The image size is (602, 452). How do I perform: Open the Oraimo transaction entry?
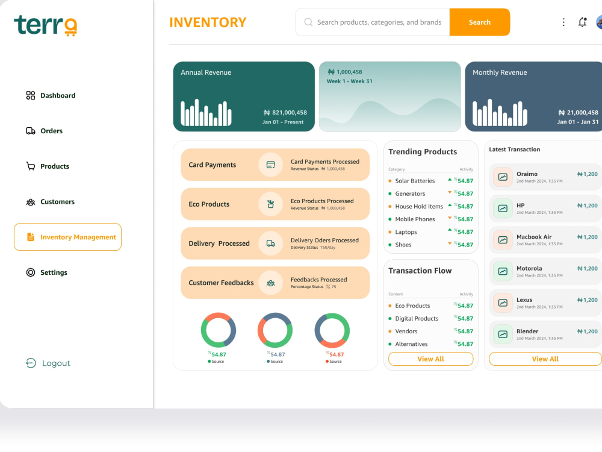545,177
